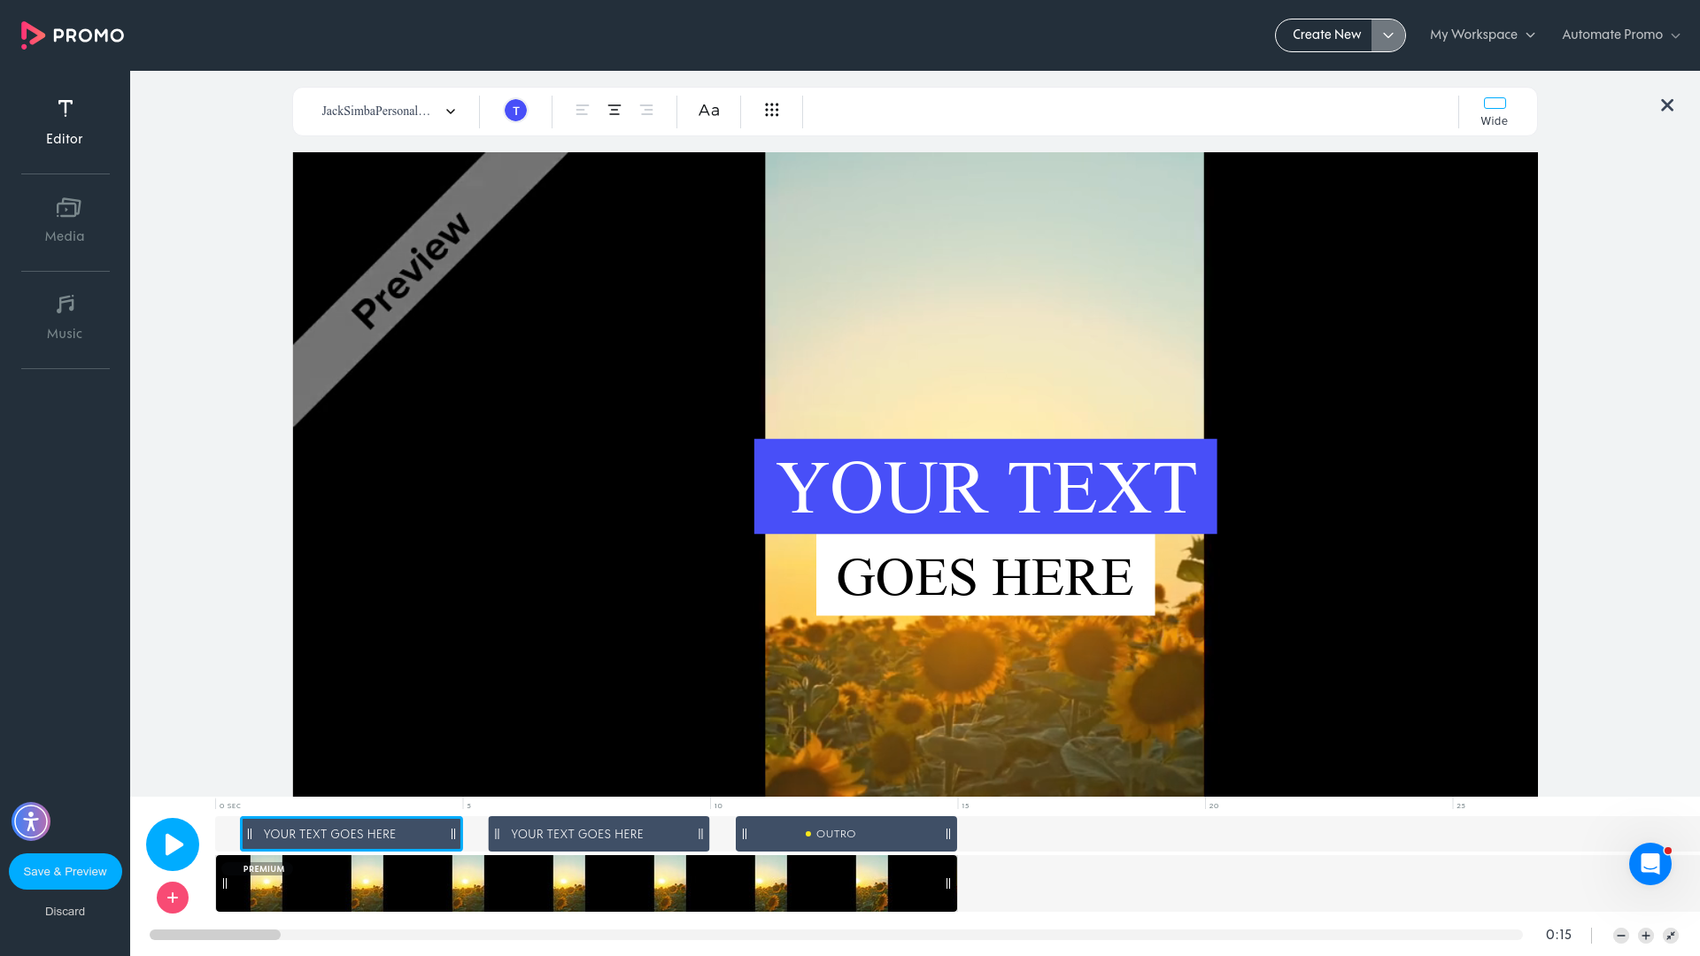Click the purple text color T icon
Screen dimensions: 1700x956
point(514,110)
